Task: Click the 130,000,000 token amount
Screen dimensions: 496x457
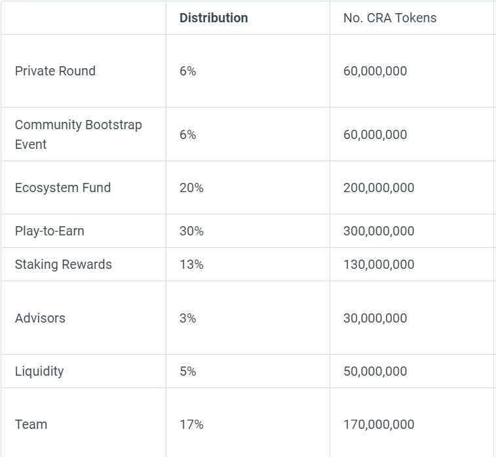Action: pos(379,264)
